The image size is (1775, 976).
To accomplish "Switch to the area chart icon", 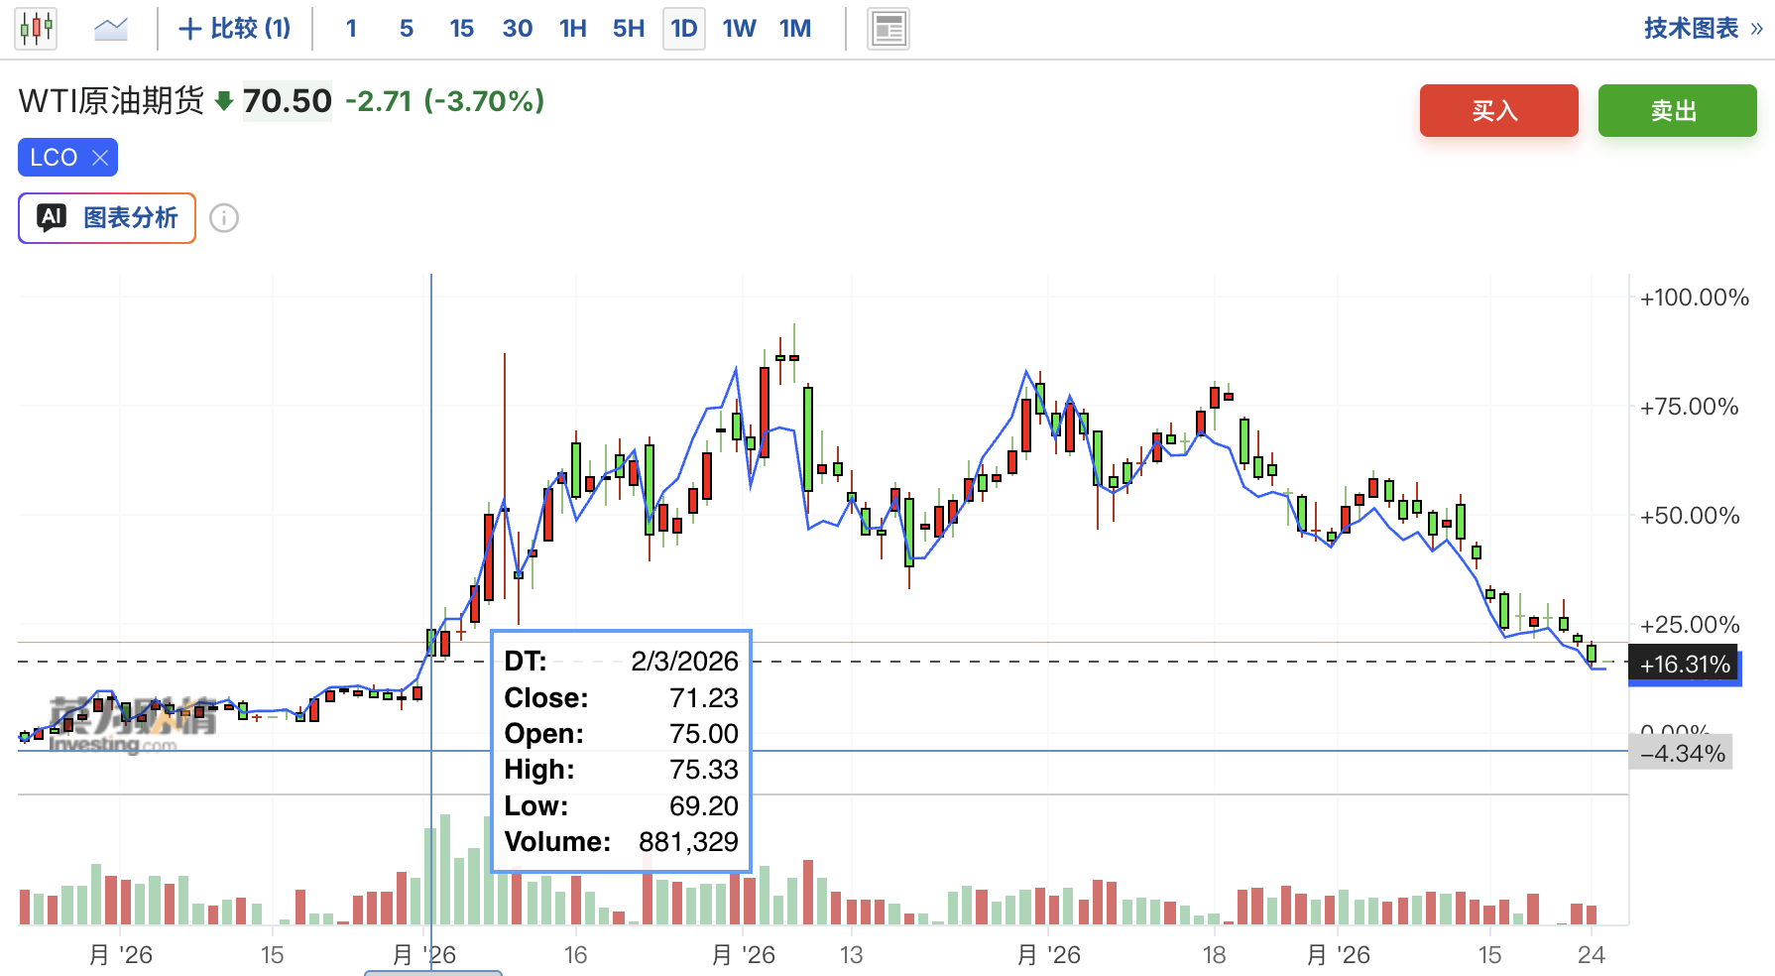I will [111, 29].
